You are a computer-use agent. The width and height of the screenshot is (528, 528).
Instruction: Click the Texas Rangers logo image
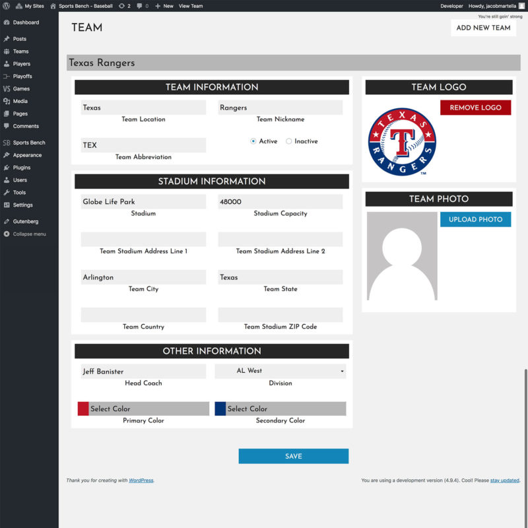(x=402, y=142)
